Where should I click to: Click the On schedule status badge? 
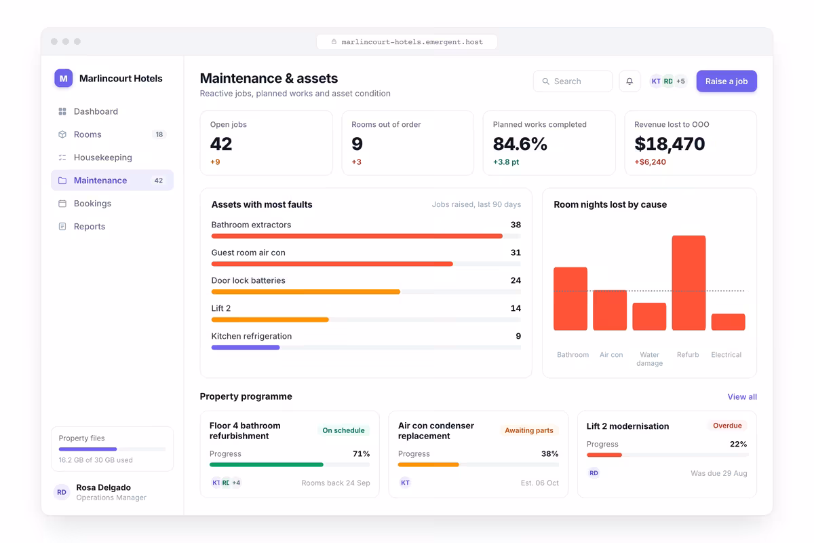[x=343, y=430]
